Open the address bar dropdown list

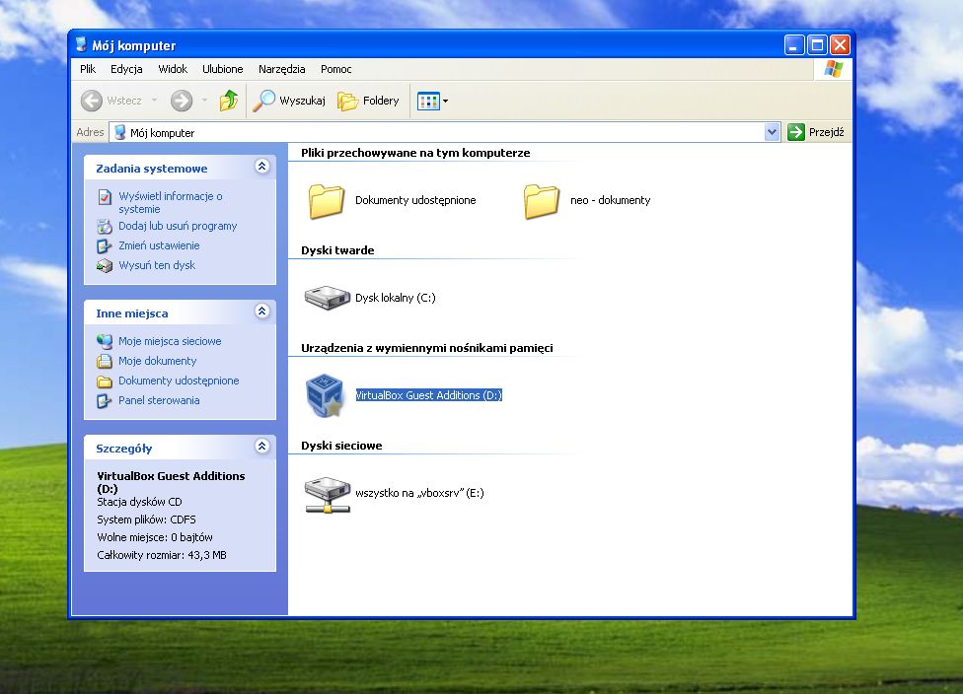[772, 132]
